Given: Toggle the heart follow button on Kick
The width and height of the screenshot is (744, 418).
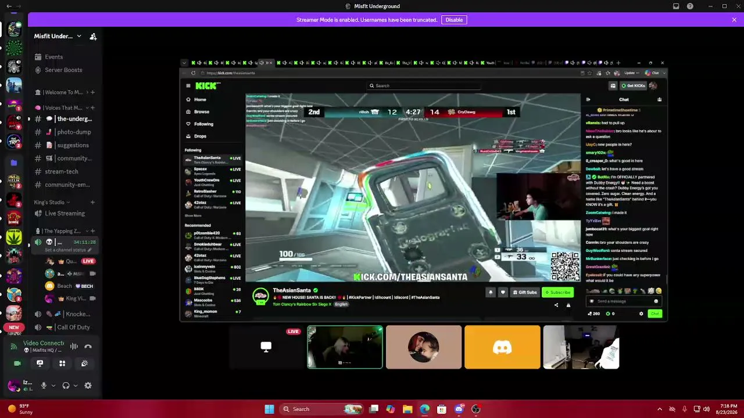Looking at the screenshot, I should tap(503, 293).
